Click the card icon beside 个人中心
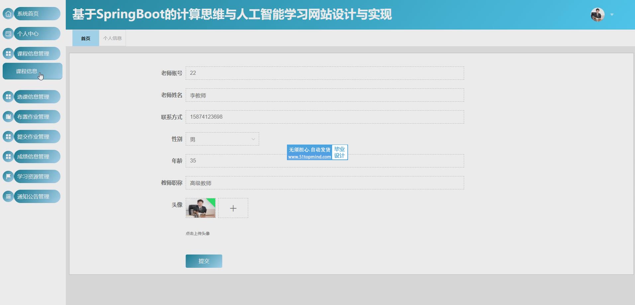Image resolution: width=635 pixels, height=305 pixels. (x=8, y=33)
